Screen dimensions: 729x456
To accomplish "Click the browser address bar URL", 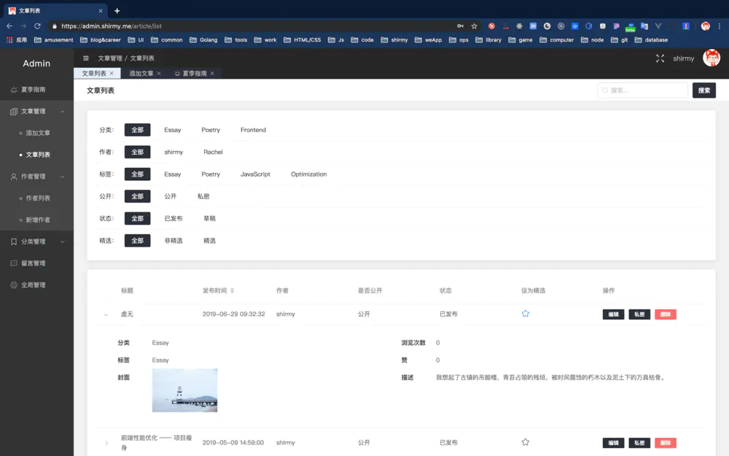I will pos(112,26).
